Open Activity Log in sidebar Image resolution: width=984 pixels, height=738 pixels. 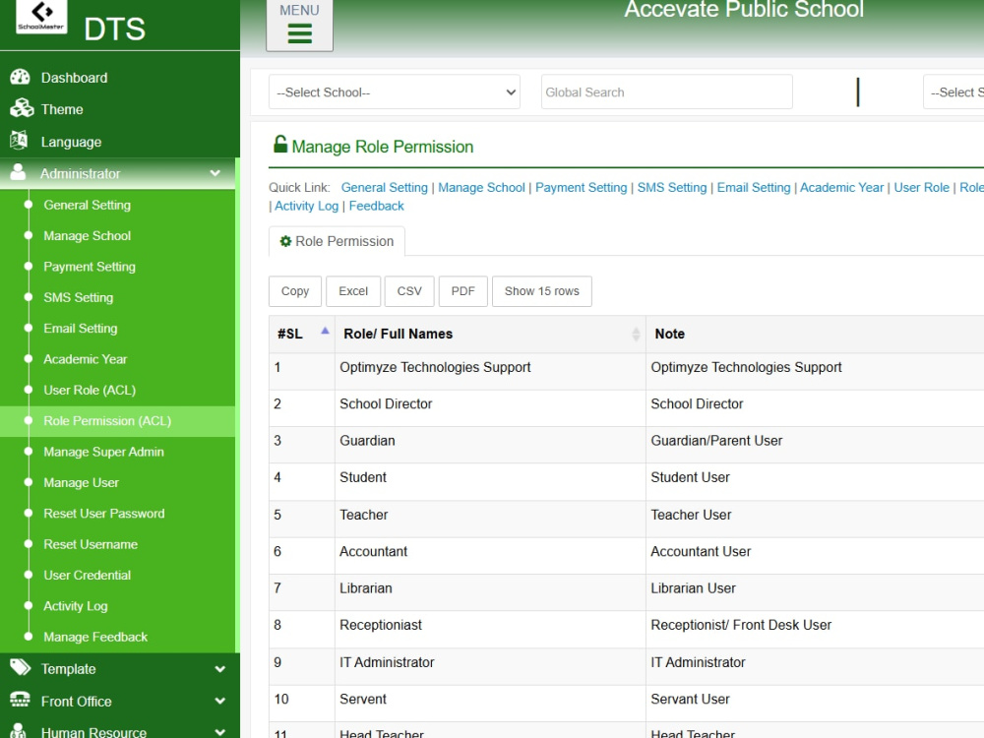point(76,605)
